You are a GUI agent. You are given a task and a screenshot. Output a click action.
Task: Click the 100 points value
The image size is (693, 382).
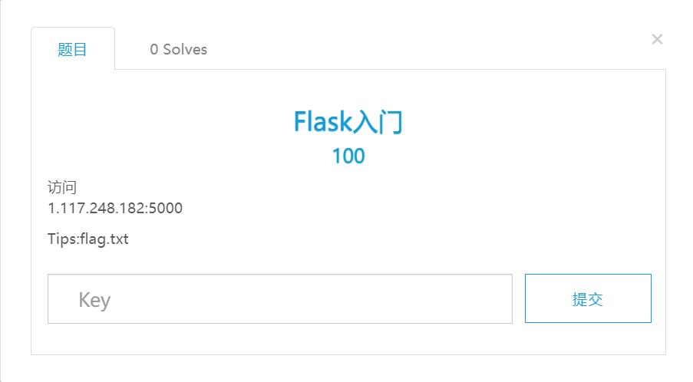pos(348,156)
